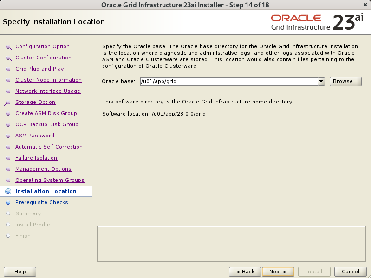Click the Prerequisite Checks step bullet icon
This screenshot has width=371, height=278.
click(x=8, y=203)
